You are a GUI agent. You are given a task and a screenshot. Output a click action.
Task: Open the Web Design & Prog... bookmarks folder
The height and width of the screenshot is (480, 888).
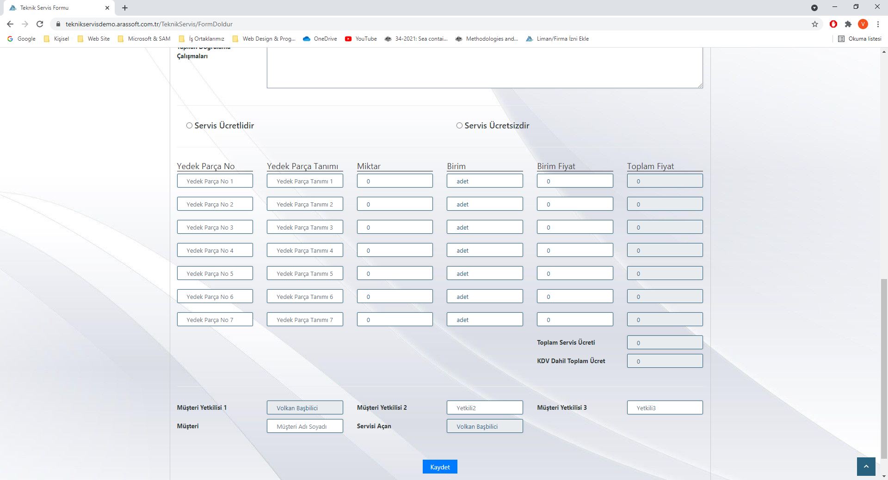tap(264, 39)
